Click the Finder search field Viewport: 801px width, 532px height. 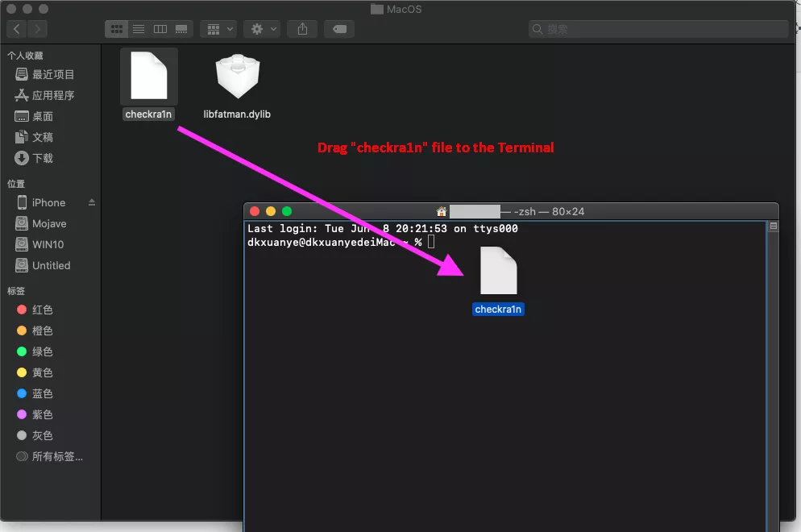658,29
